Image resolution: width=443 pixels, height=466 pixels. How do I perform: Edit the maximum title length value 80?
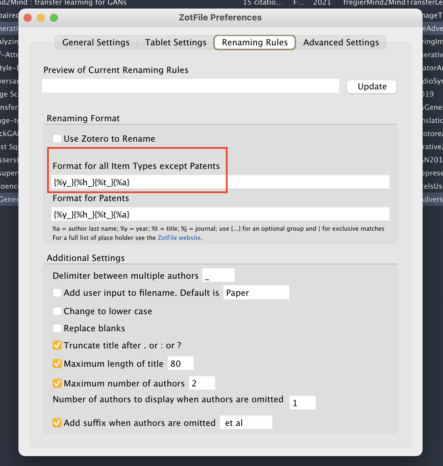181,363
